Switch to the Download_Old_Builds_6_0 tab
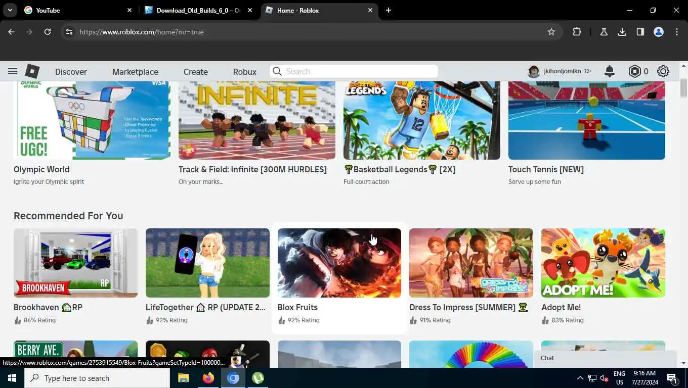This screenshot has width=688, height=388. point(198,10)
